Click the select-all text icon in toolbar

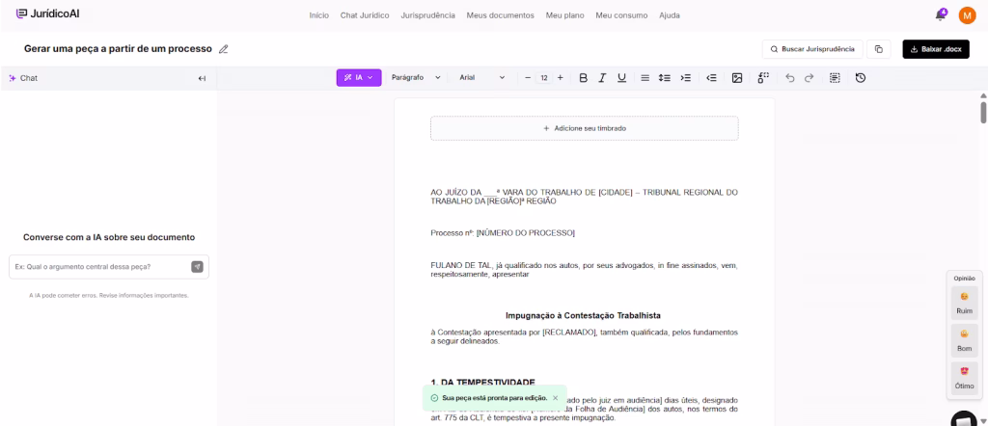(x=835, y=78)
